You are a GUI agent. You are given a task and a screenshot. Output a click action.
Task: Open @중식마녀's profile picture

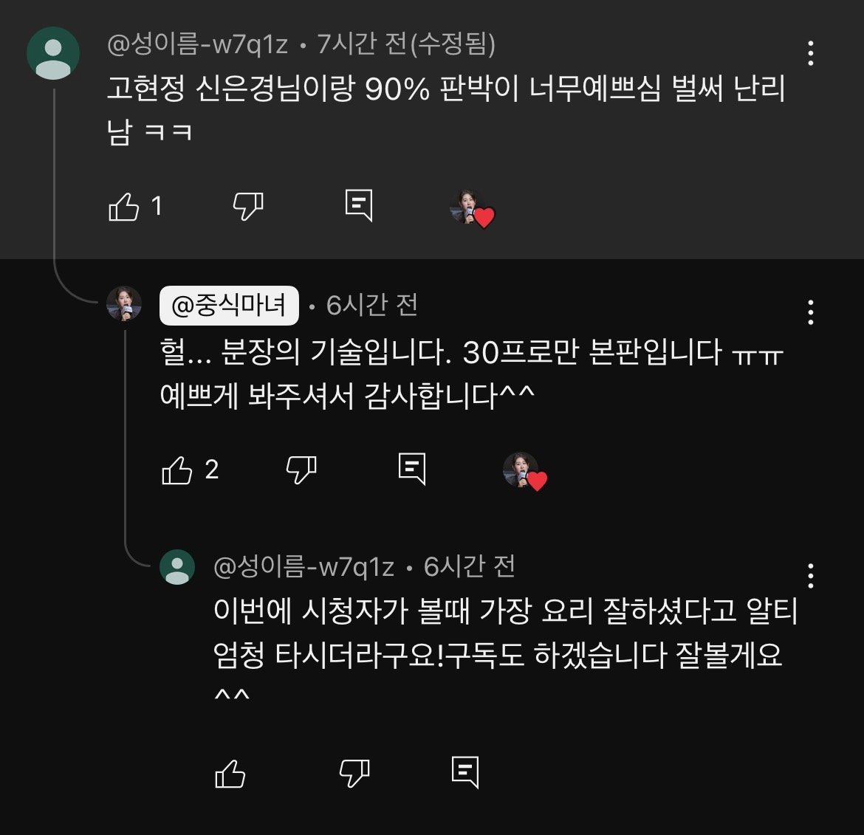pos(124,304)
